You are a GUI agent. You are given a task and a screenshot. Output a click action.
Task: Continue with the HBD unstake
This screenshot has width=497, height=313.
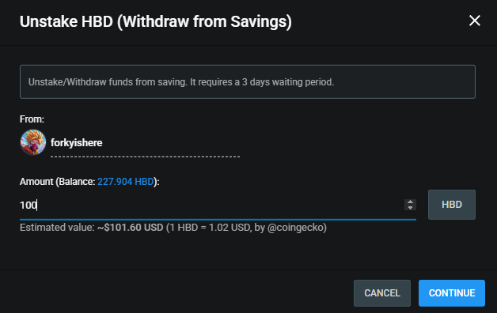(x=452, y=293)
